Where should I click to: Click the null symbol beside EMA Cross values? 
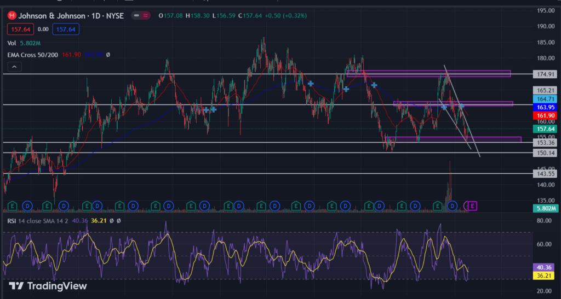pyautogui.click(x=108, y=55)
